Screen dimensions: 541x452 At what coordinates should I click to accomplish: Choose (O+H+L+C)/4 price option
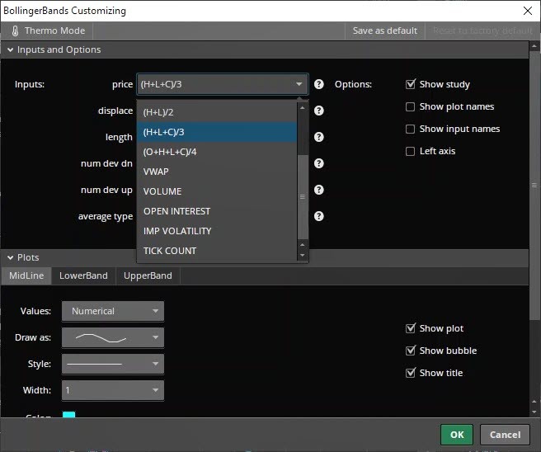[x=217, y=152]
